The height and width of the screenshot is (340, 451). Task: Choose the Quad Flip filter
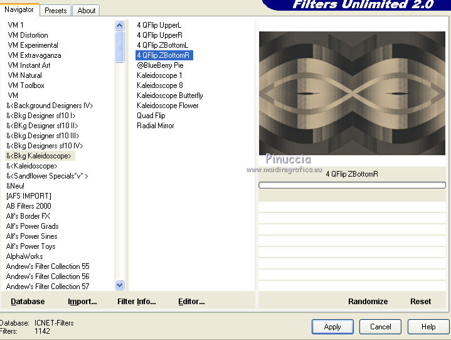pyautogui.click(x=151, y=116)
